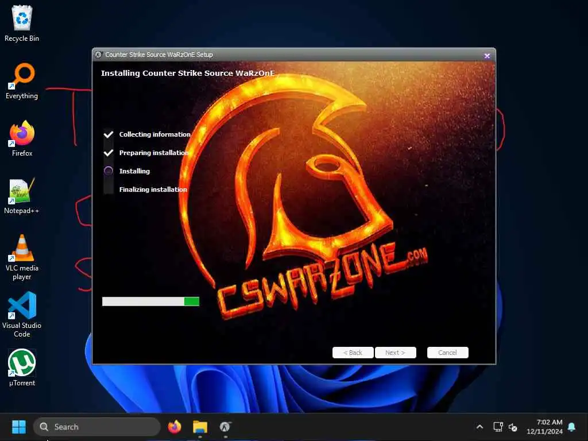This screenshot has width=588, height=441.
Task: Click the < Back button
Action: point(353,353)
